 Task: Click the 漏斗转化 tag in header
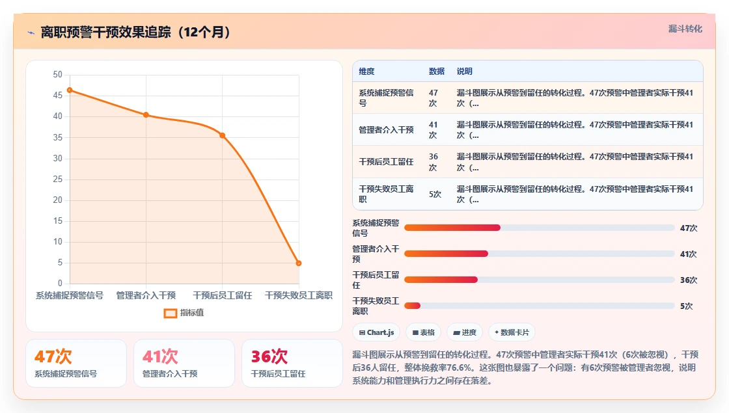click(x=685, y=29)
